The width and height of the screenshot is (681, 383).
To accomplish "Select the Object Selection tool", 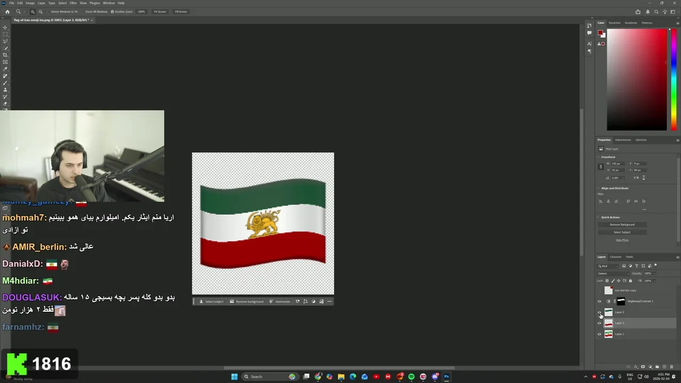I will [5, 48].
